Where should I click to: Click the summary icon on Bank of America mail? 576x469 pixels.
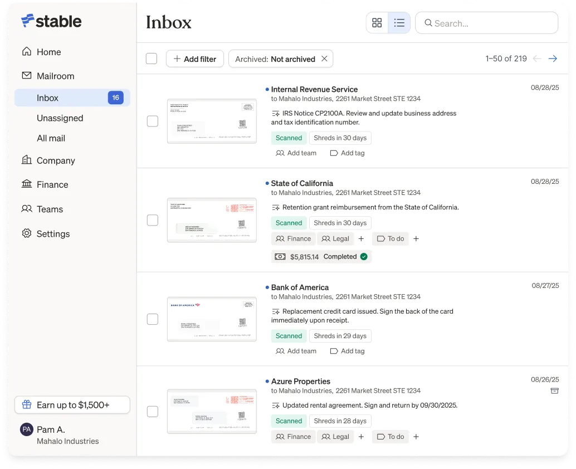pyautogui.click(x=276, y=311)
